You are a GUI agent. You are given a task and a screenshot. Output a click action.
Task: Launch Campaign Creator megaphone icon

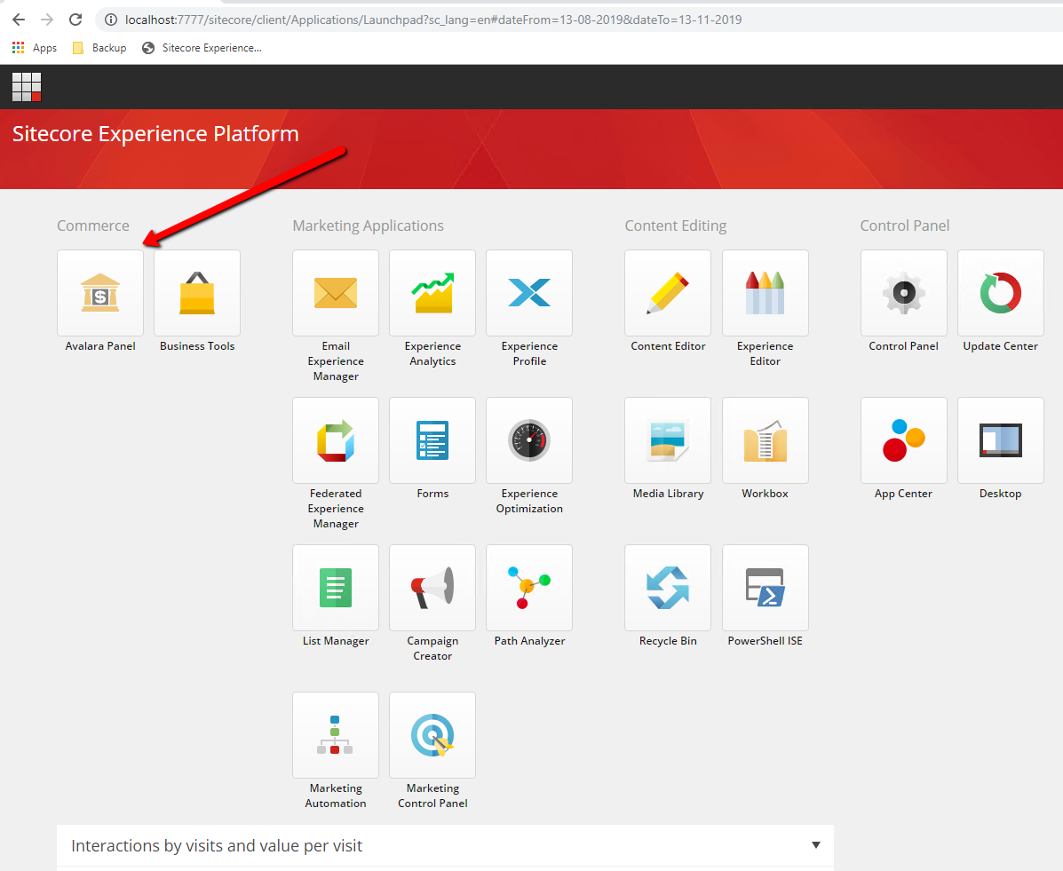432,588
